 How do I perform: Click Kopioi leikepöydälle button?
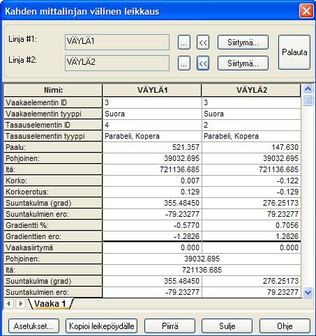102,326
